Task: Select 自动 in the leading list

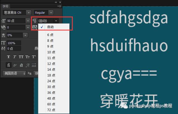Action: 50,27
